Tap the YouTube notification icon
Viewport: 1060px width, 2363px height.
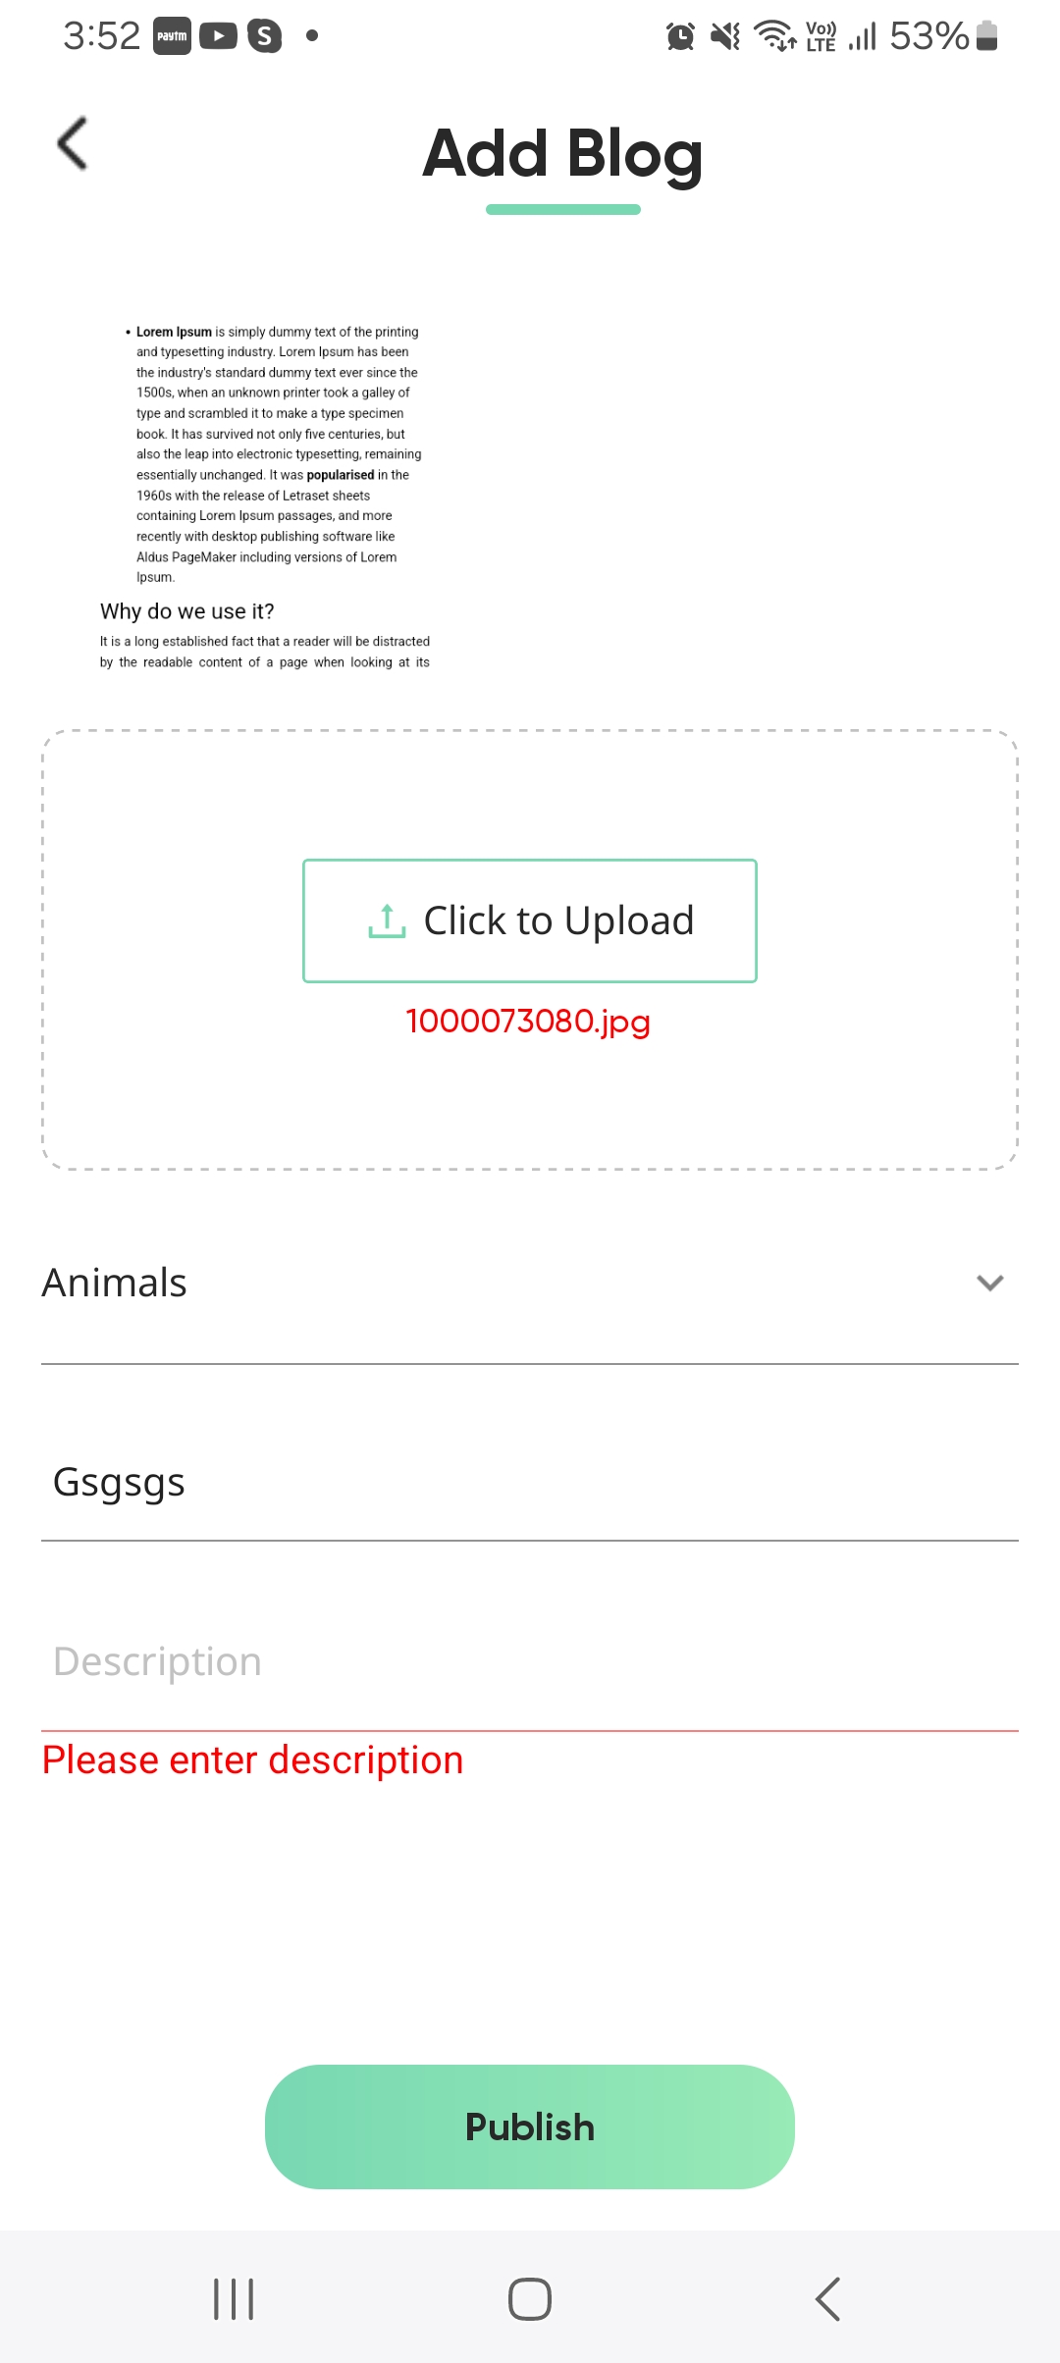click(x=218, y=36)
